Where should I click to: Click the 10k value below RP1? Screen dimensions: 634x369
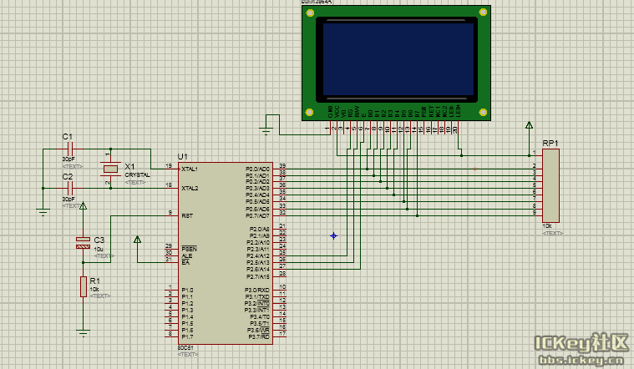coord(547,226)
